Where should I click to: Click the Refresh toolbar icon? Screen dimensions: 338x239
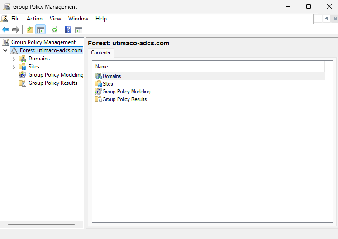click(x=54, y=30)
